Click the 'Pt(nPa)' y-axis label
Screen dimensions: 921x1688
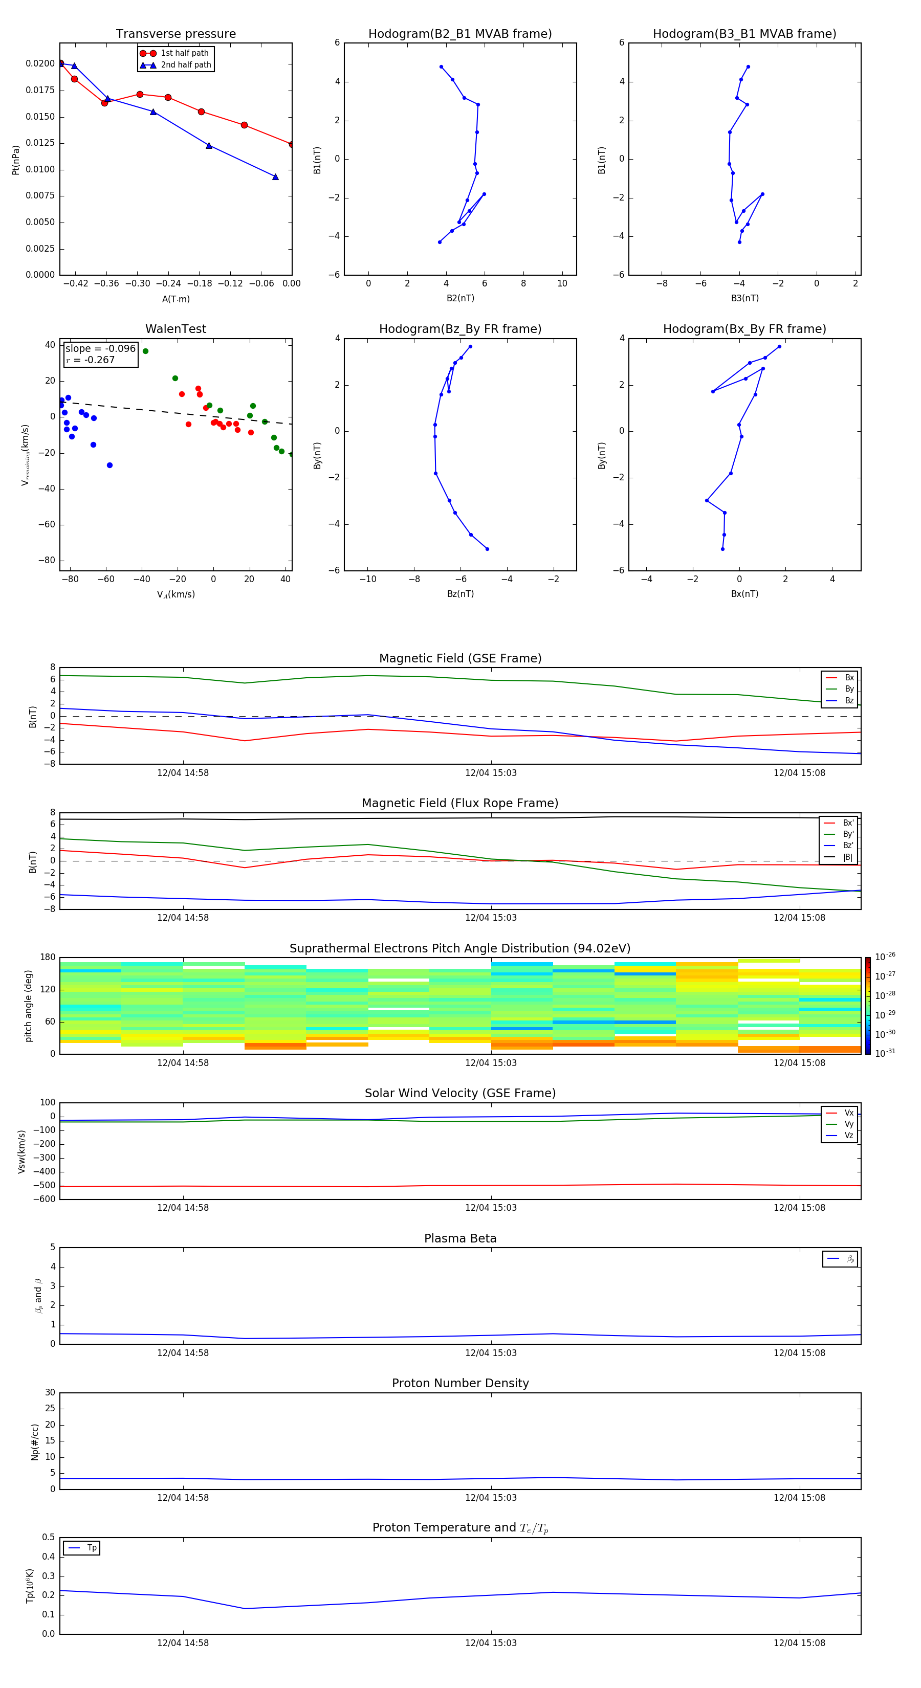(16, 160)
